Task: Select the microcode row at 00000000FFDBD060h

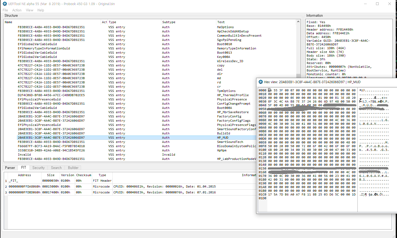Action: click(132, 192)
